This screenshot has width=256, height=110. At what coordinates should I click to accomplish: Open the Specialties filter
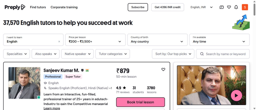(x=16, y=54)
